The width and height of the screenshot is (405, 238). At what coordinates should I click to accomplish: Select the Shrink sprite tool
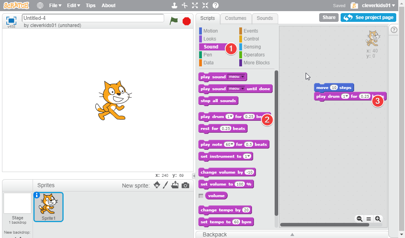point(205,6)
